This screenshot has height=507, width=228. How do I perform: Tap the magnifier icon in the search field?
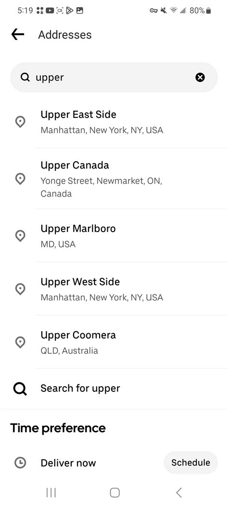click(25, 78)
